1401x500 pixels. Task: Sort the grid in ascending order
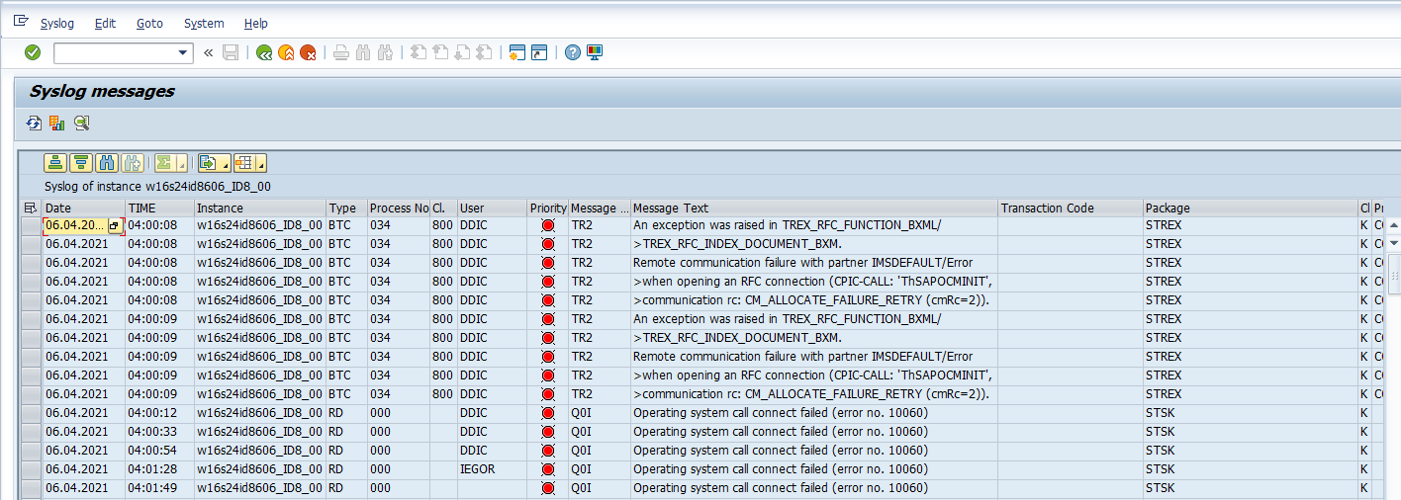(55, 163)
